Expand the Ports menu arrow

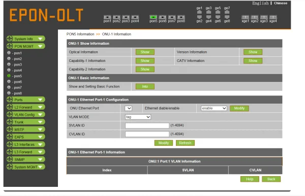(x=41, y=100)
